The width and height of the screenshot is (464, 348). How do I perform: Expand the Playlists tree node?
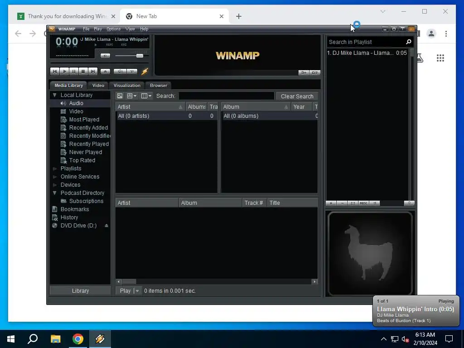(54, 169)
